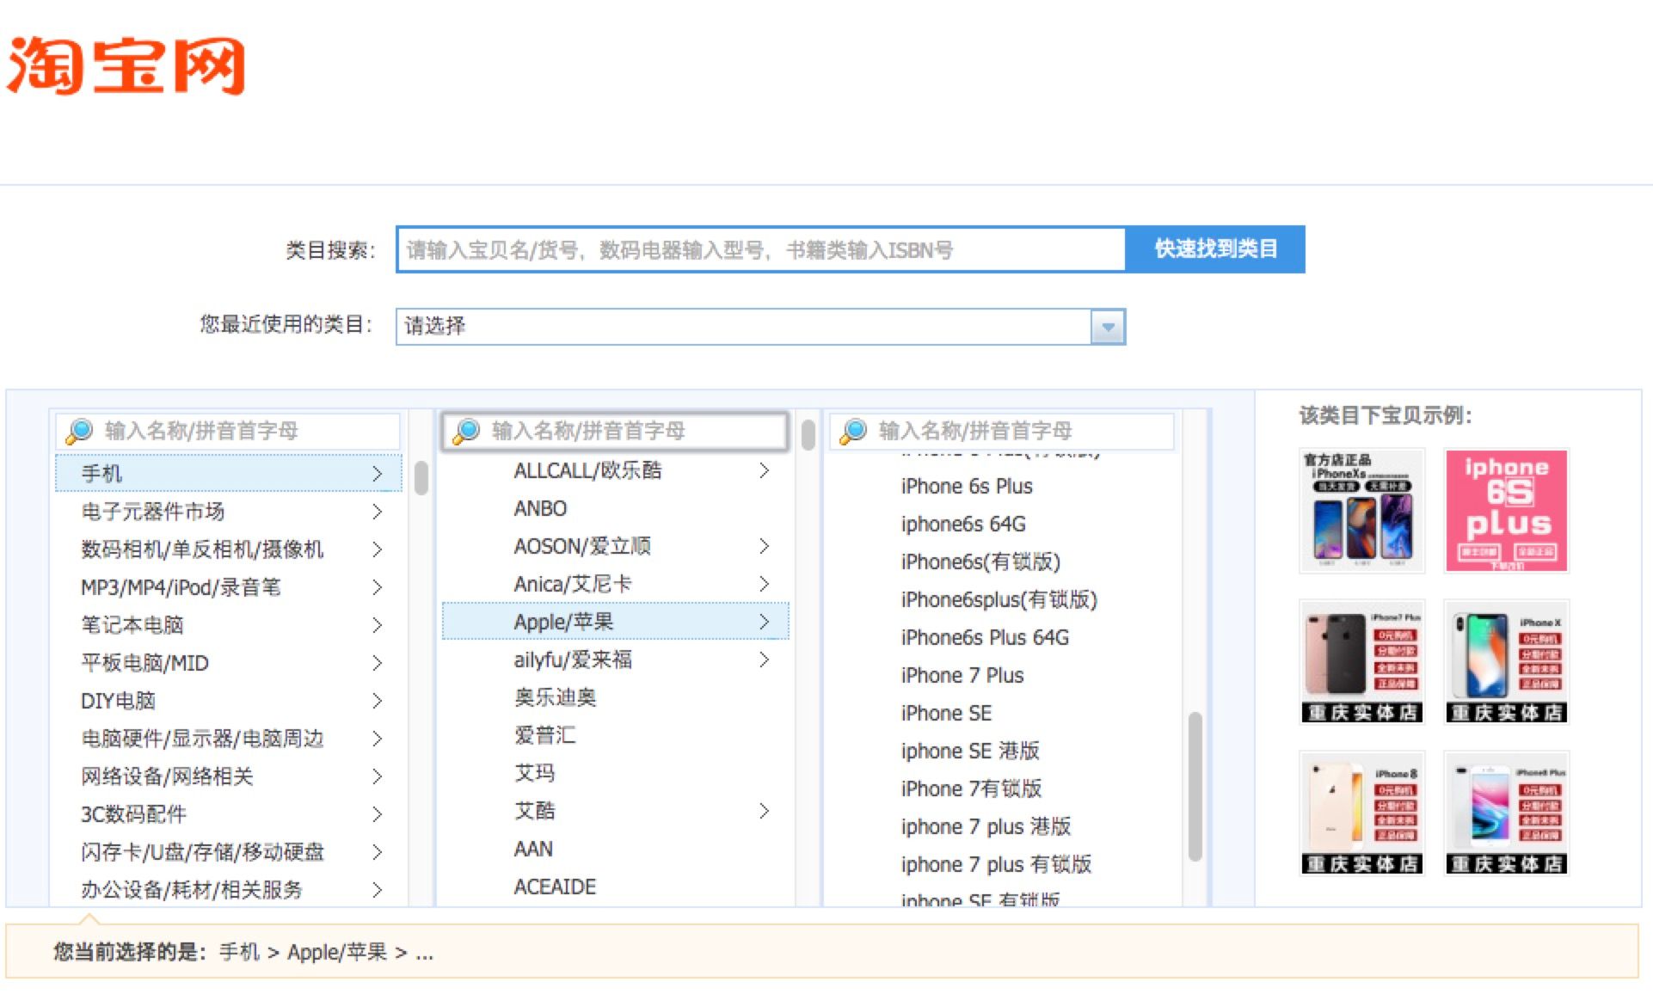The height and width of the screenshot is (994, 1653).
Task: Select ACEAIDE brand
Action: 616,887
